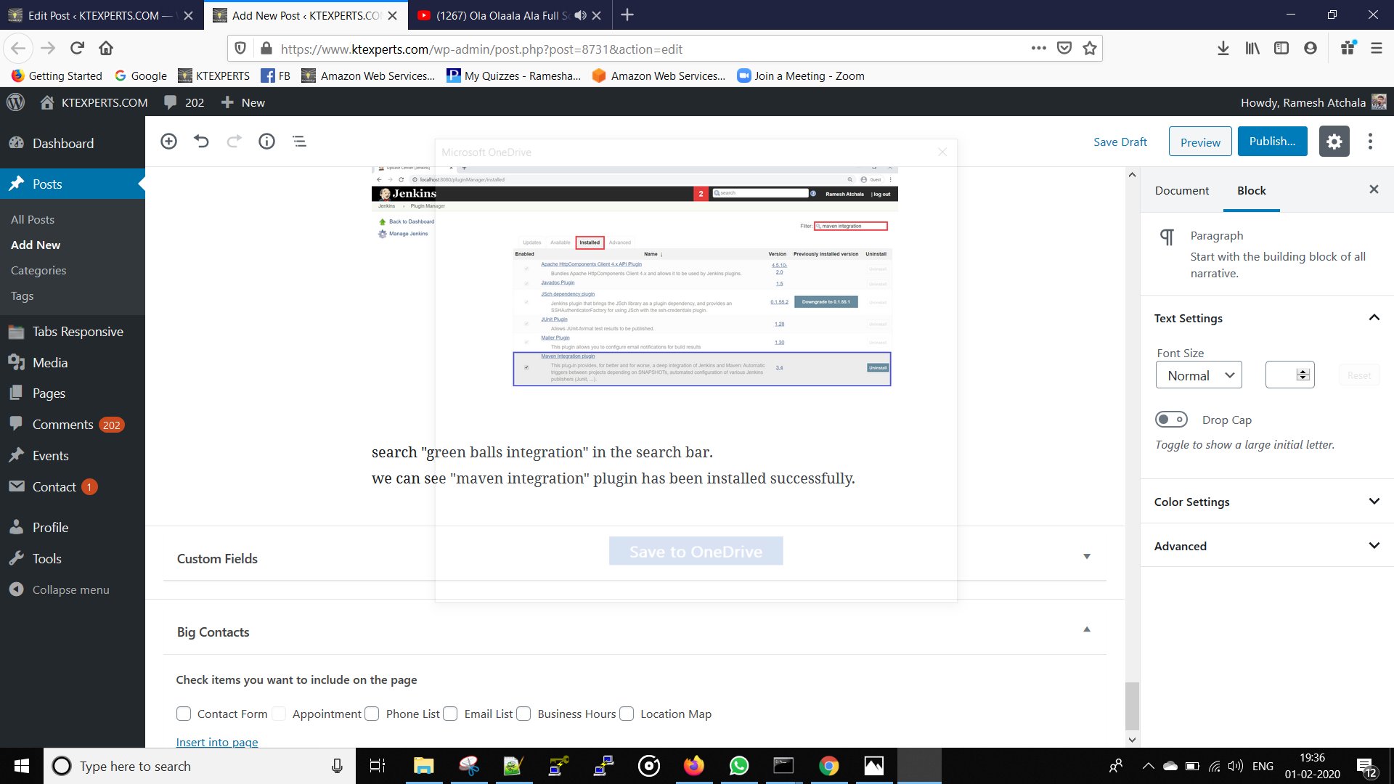Tick the Email List checkbox
The width and height of the screenshot is (1394, 784).
coord(450,714)
